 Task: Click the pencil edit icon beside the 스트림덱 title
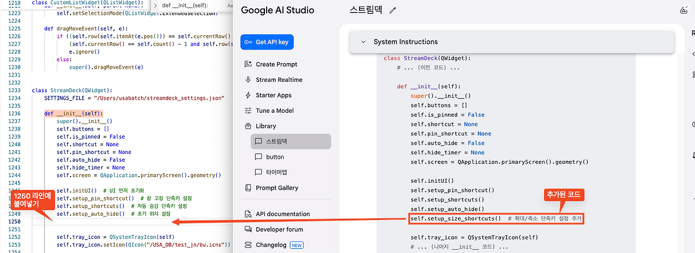tap(393, 10)
